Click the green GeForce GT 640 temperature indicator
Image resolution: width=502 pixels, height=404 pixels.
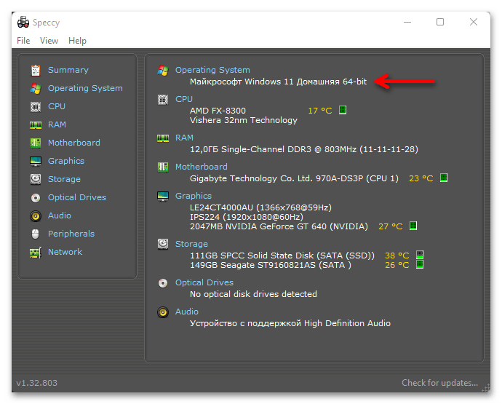[x=413, y=226]
